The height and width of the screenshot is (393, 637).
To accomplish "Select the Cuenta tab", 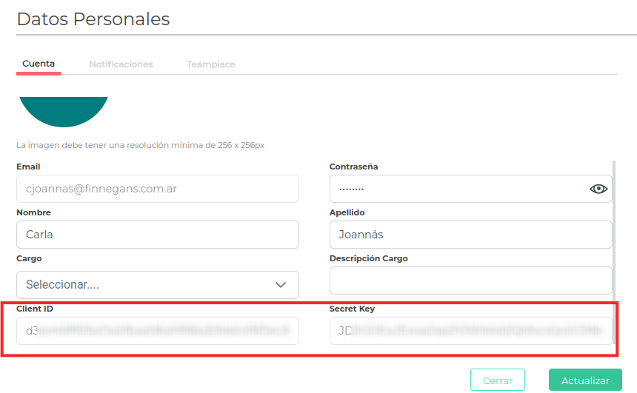I will [39, 64].
